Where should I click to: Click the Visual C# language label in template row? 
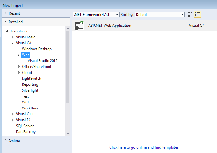[197, 26]
